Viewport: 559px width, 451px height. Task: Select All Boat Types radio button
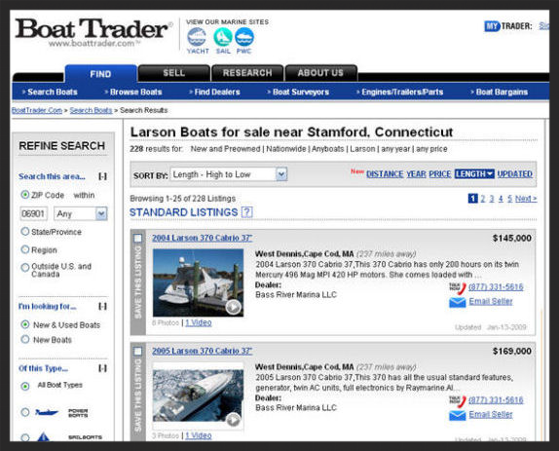25,386
